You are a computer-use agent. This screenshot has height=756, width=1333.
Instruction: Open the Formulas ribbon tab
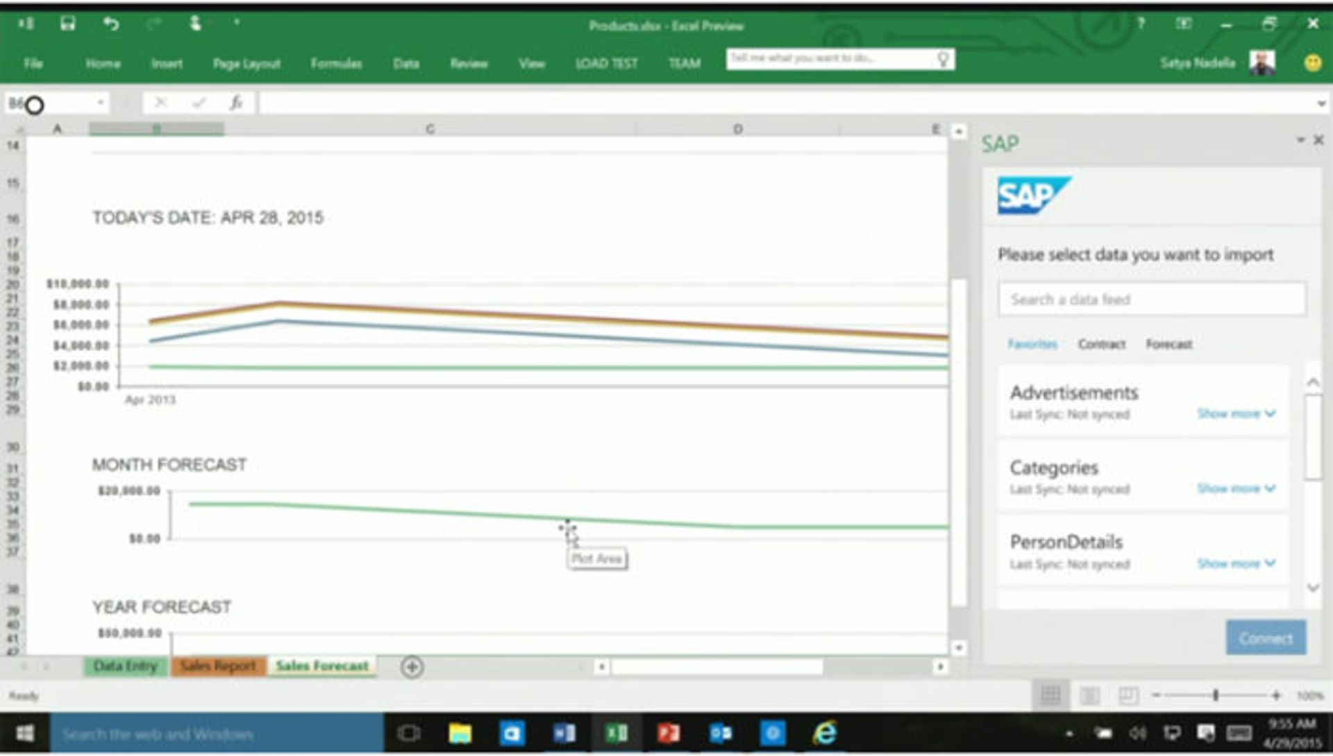[336, 64]
